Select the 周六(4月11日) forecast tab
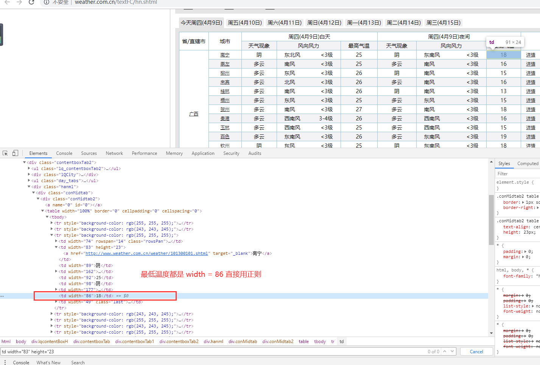 tap(285, 23)
